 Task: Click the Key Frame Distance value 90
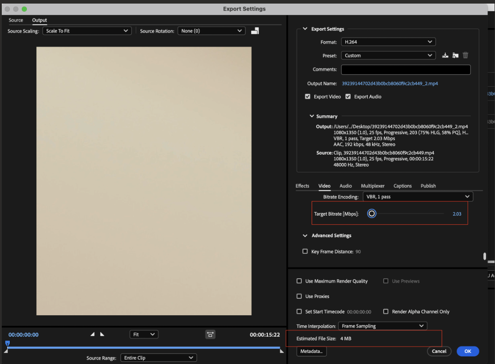[x=358, y=252]
